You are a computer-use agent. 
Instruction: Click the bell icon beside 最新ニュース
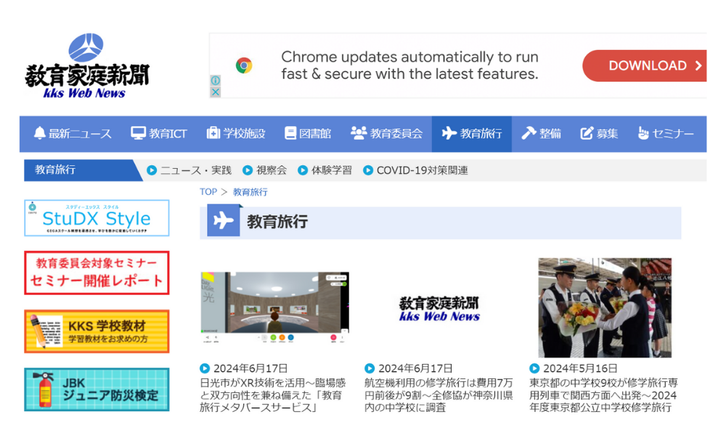coord(39,133)
